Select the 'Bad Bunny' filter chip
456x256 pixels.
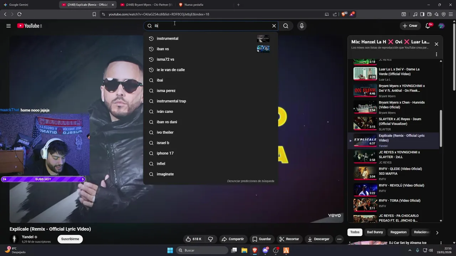click(x=375, y=232)
